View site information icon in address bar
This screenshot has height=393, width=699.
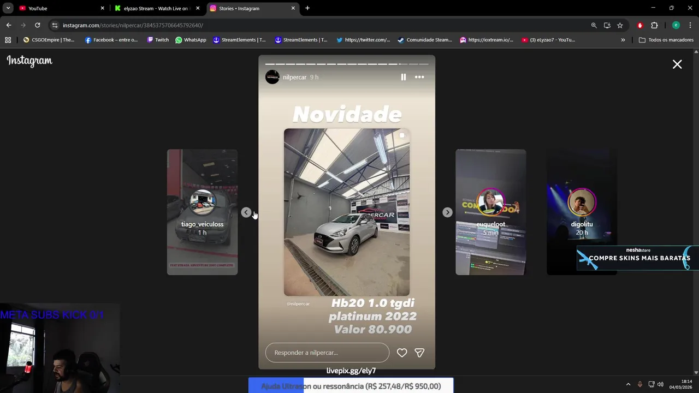point(55,25)
